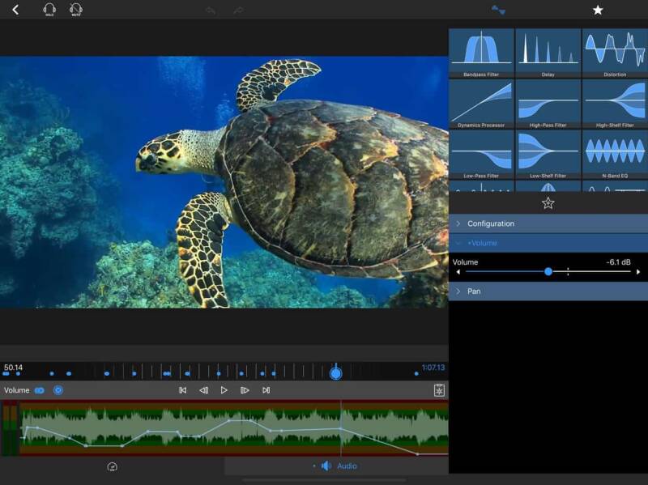Click the freeze-frame clipboard icon
This screenshot has height=485, width=648.
point(439,390)
